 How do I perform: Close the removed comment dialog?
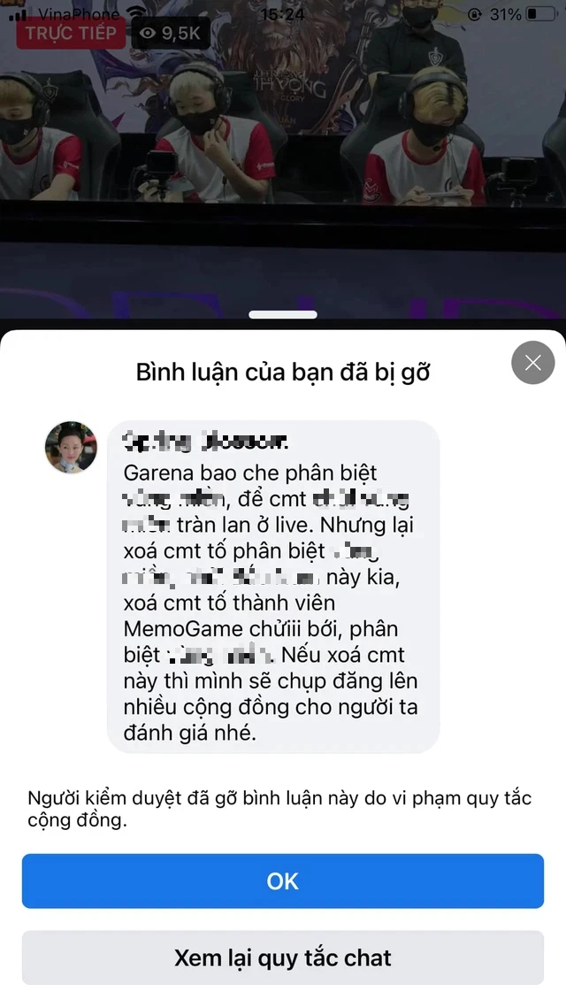click(x=532, y=363)
